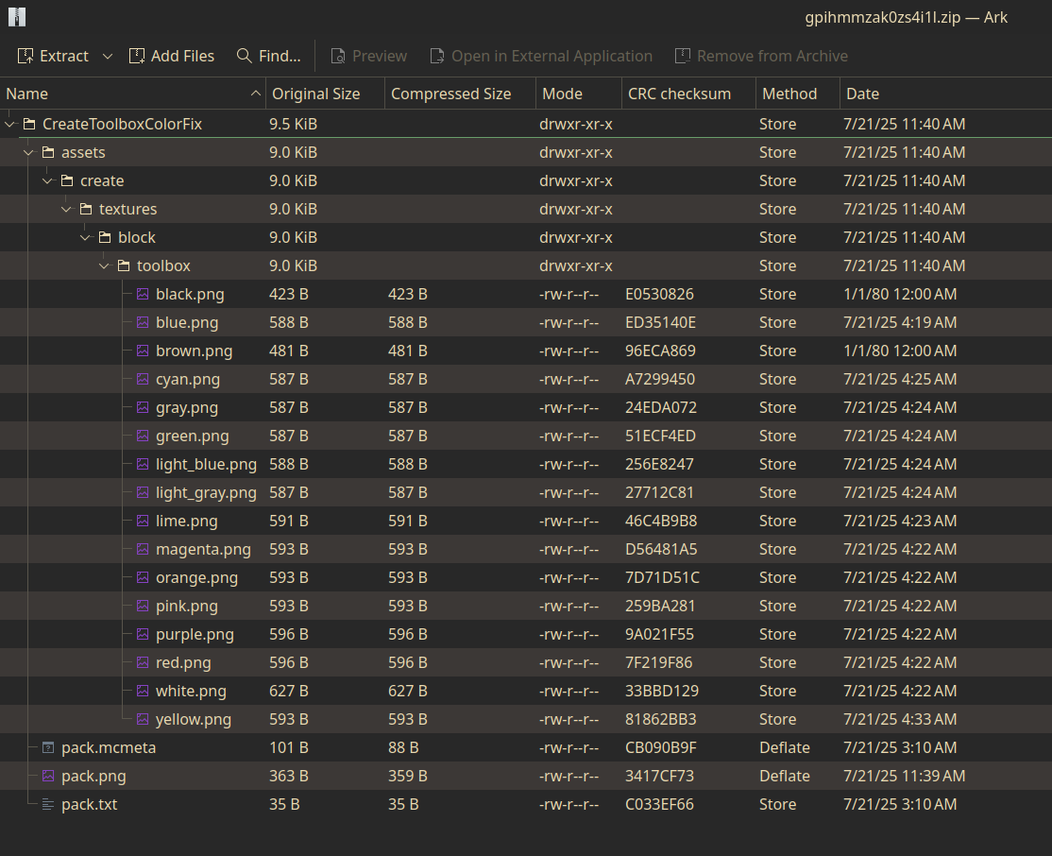The height and width of the screenshot is (856, 1052).
Task: Click the toolbox folder icon
Action: (x=123, y=265)
